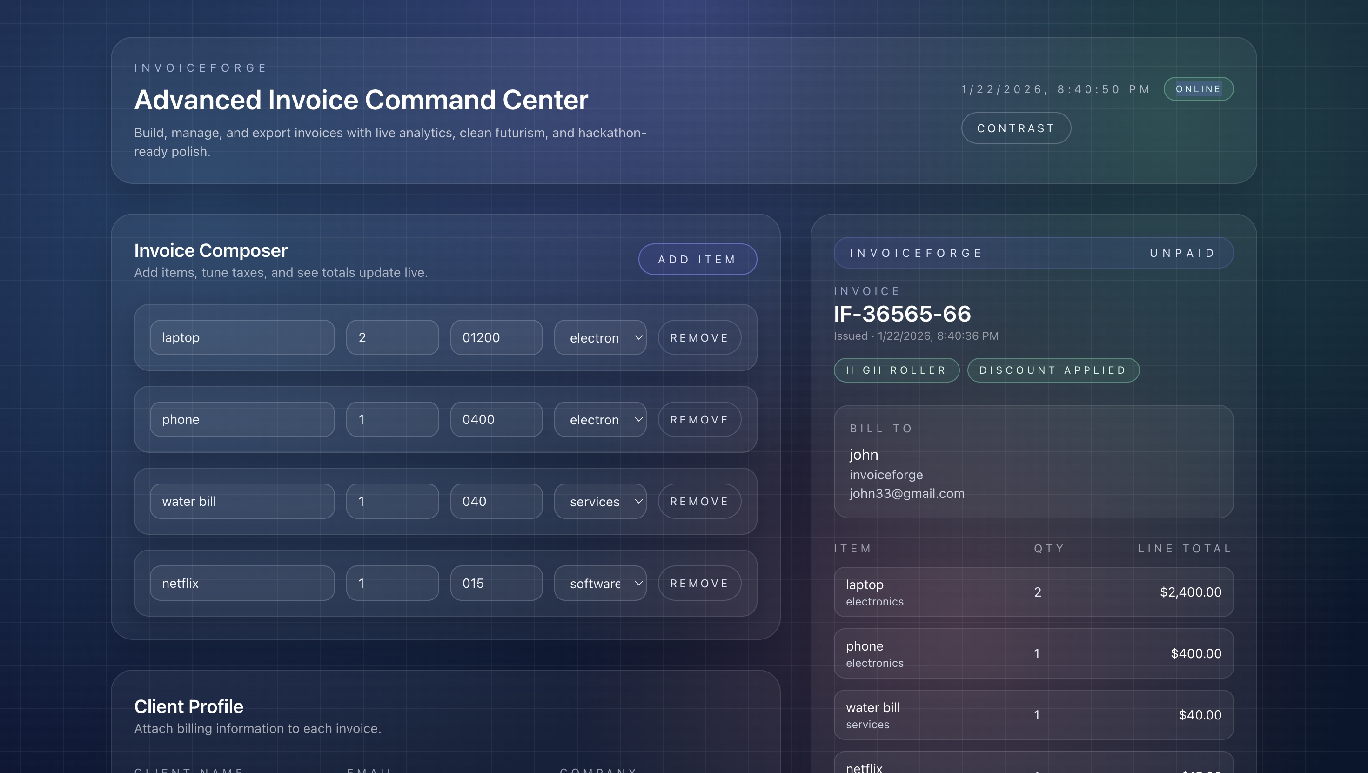The width and height of the screenshot is (1368, 773).
Task: Remove the laptop line item
Action: click(699, 337)
